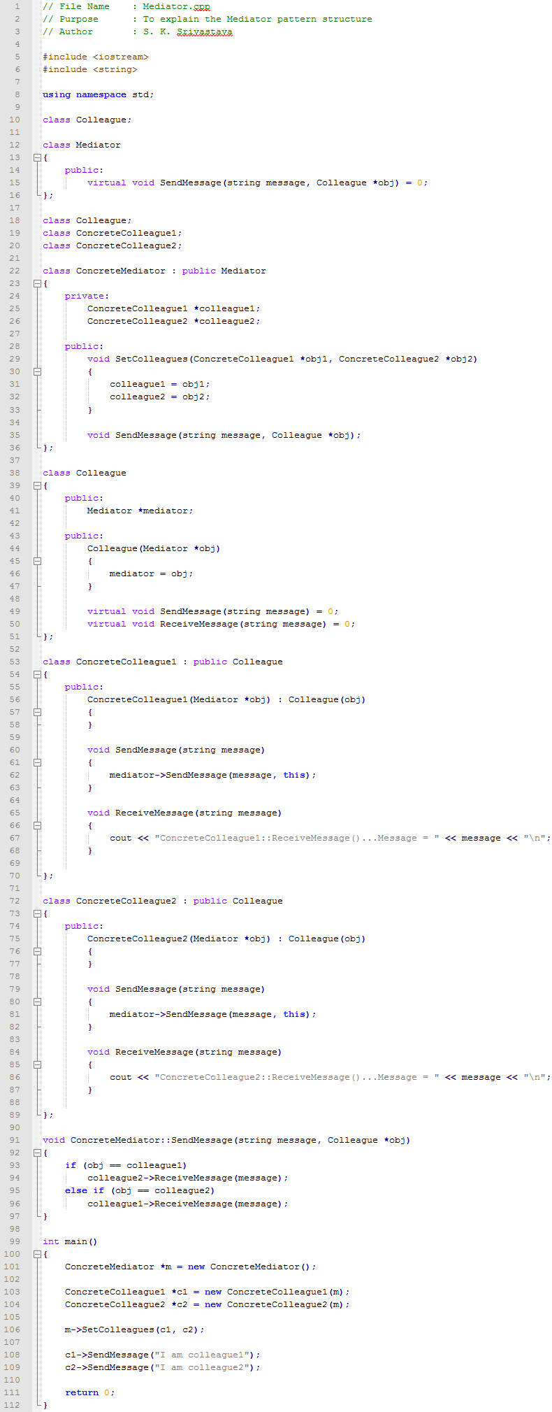Click 'colleague1->ReceiveMessage(message);' on line 96
The image size is (552, 1412).
(x=188, y=1204)
